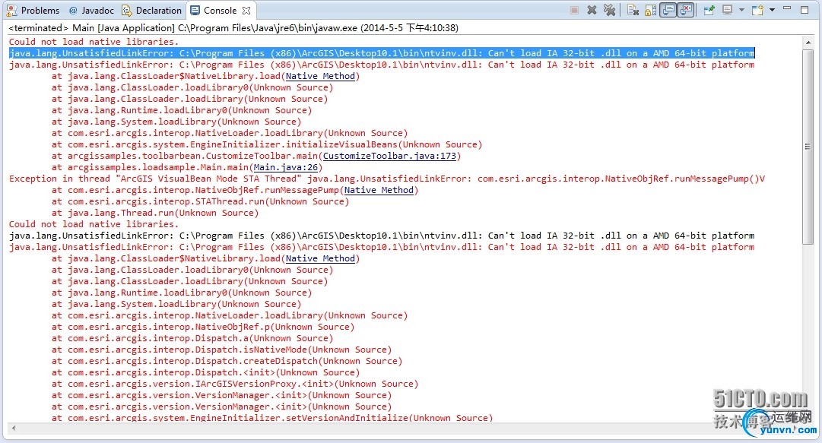Pin the console with the pushpin icon
This screenshot has width=822, height=443.
click(709, 10)
